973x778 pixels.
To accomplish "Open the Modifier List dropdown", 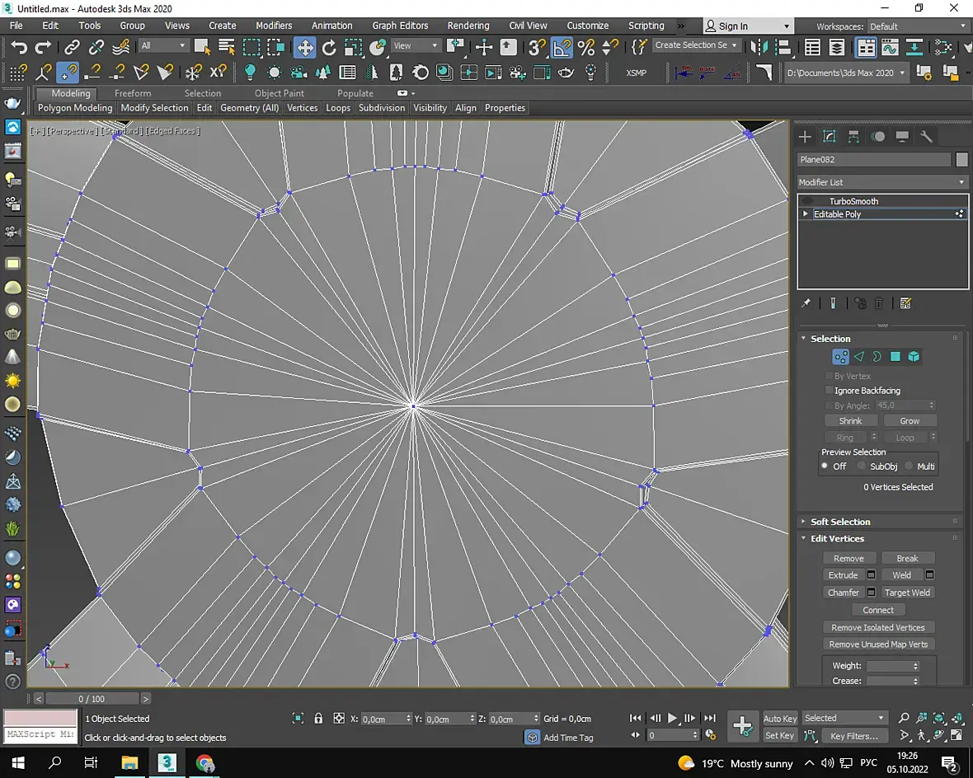I will (882, 182).
